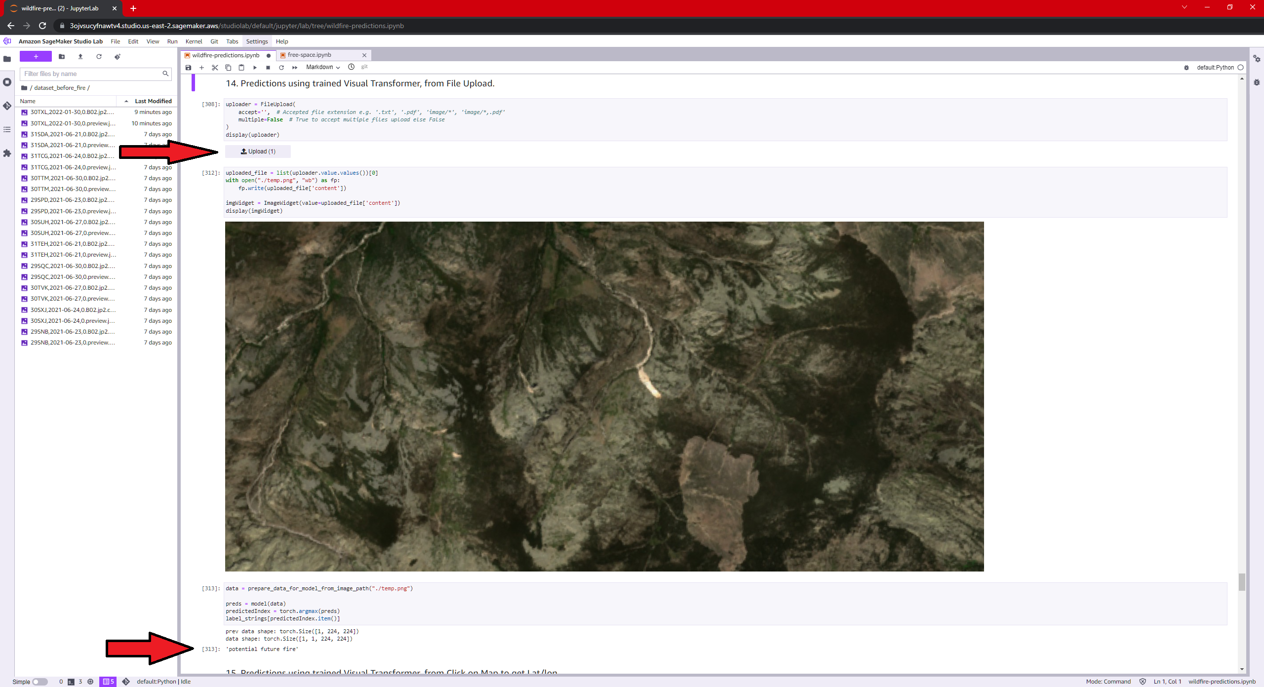Screen dimensions: 1264x687
Task: Click the new folder icon in file browser
Action: 62,57
